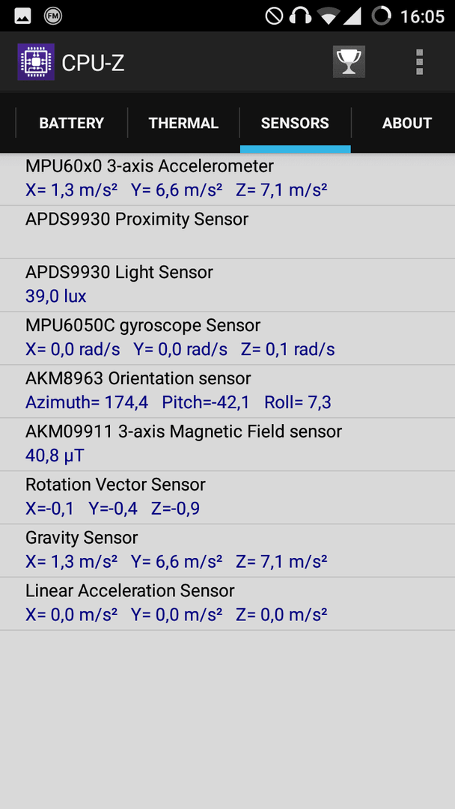Screen dimensions: 455x809
Task: Tap the FM radio status bar icon
Action: pos(53,16)
